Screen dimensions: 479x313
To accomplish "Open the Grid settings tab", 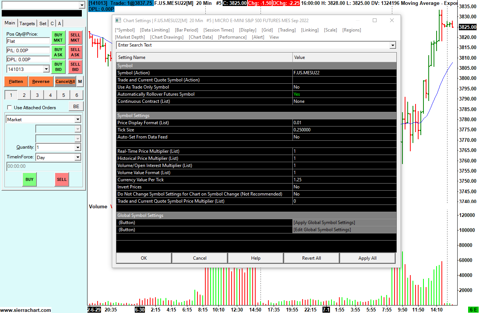I will [267, 30].
